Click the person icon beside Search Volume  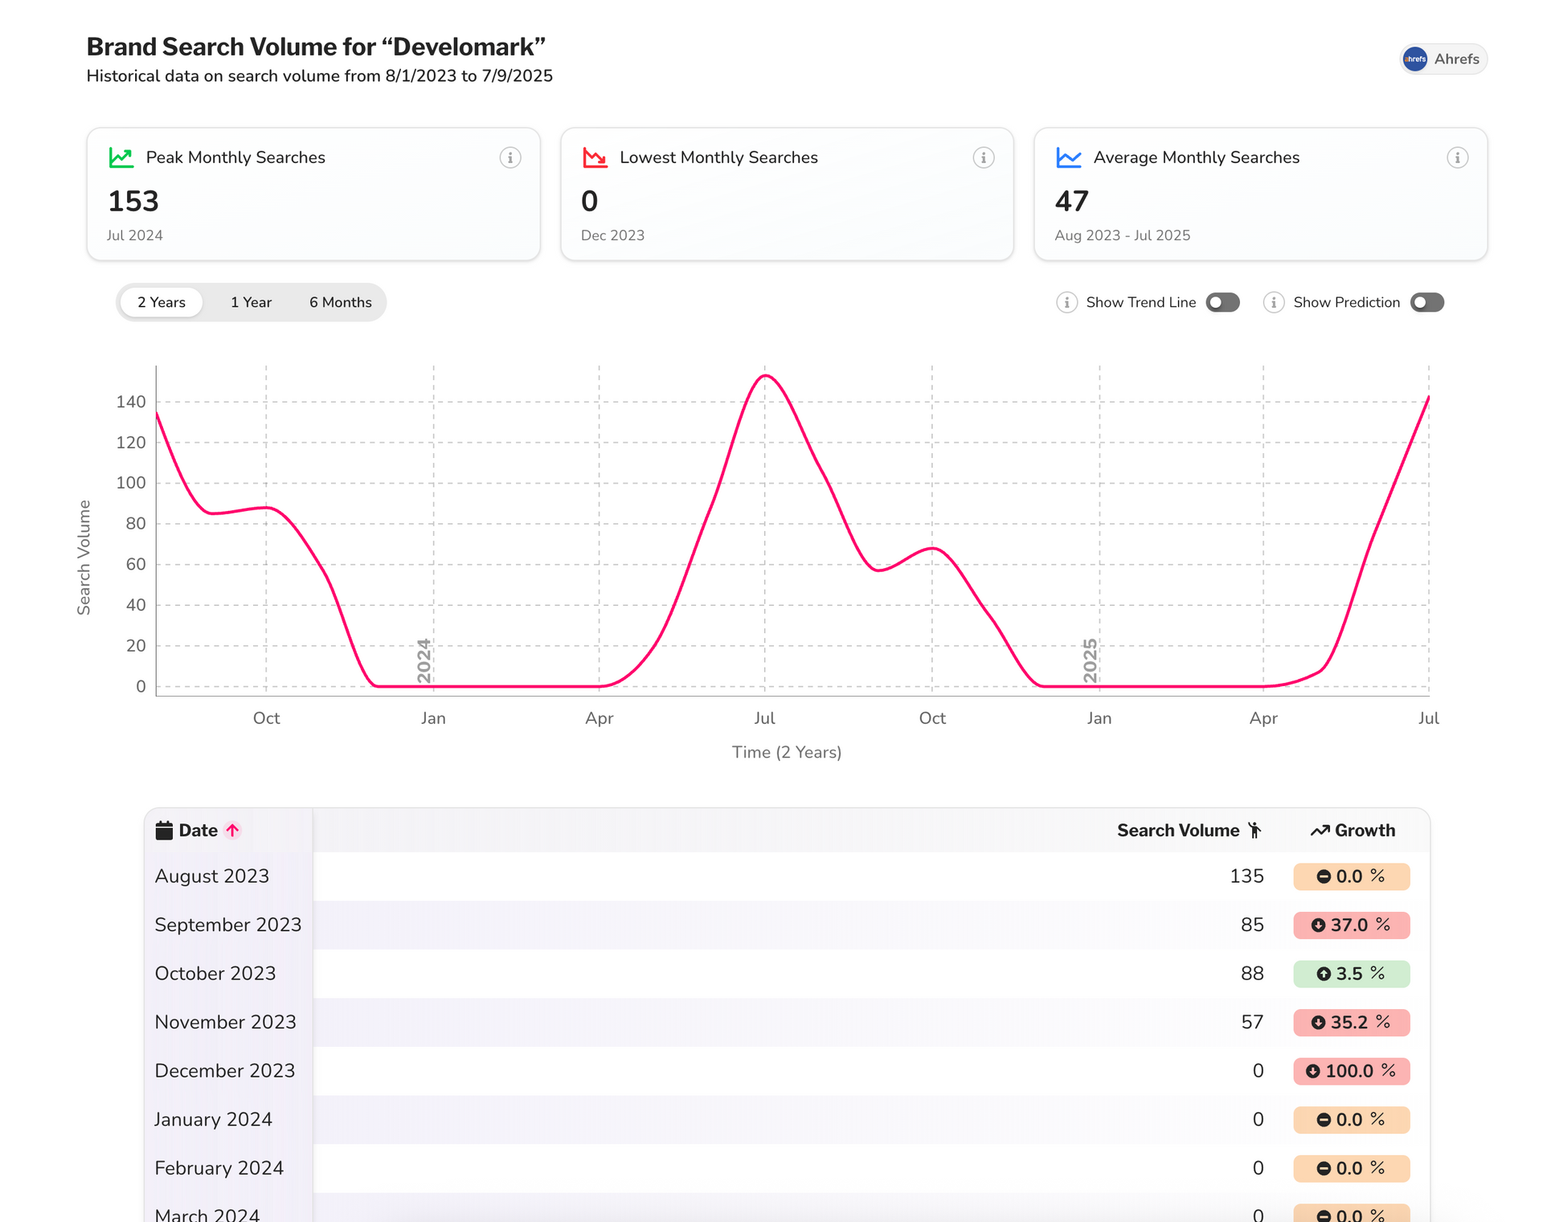pos(1254,830)
